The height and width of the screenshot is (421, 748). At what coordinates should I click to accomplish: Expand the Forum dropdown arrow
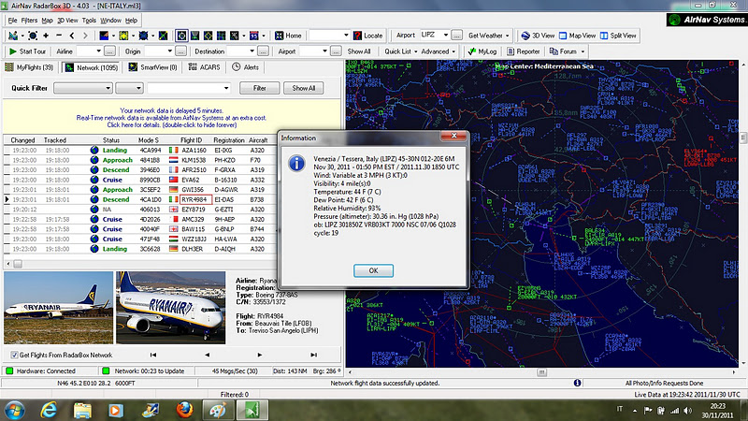(583, 51)
